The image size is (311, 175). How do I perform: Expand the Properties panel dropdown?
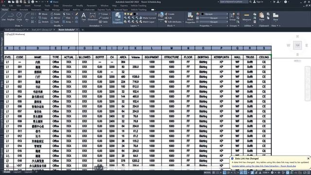click(206, 26)
